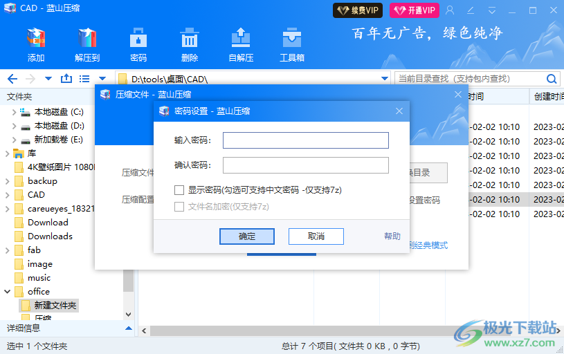Screen dimensions: 564x354
Task: Select the 4K壁纸图片 folder
Action: (55, 167)
